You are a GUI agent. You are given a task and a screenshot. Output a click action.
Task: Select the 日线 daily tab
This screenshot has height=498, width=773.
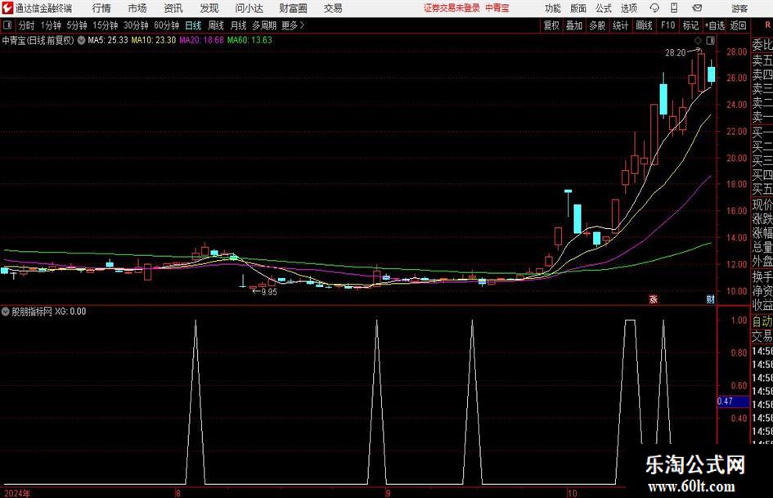pyautogui.click(x=193, y=25)
